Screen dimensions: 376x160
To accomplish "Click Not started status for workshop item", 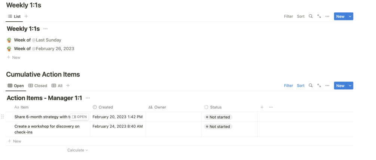I will (218, 127).
